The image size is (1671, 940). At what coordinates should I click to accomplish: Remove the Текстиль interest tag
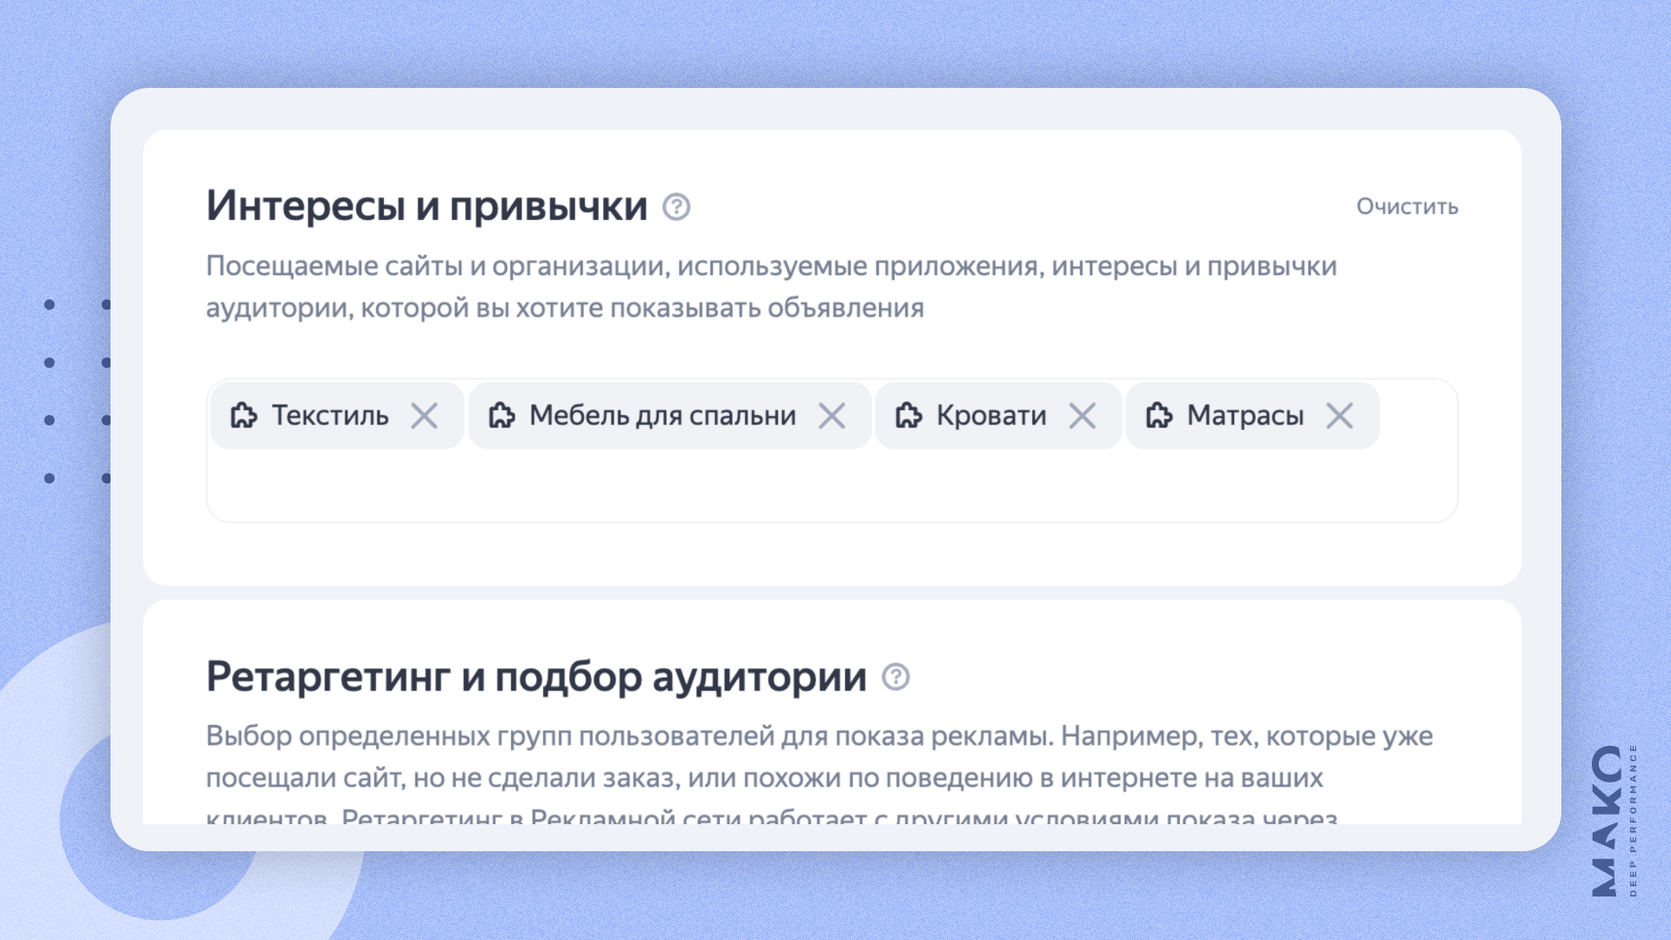point(425,416)
